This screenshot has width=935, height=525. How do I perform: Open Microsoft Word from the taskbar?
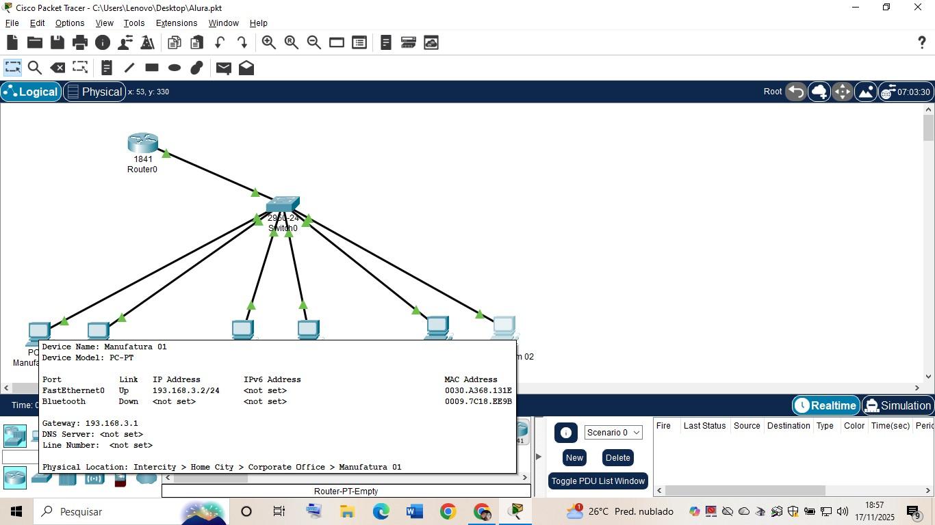pyautogui.click(x=414, y=511)
